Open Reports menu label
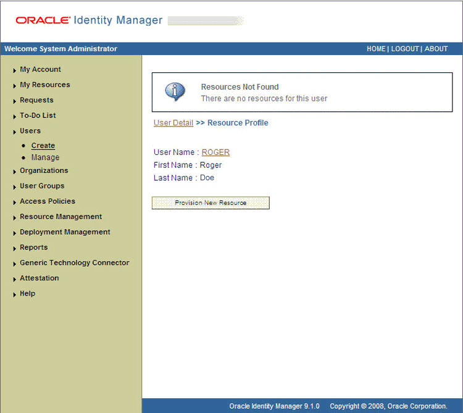The width and height of the screenshot is (463, 413). point(34,248)
